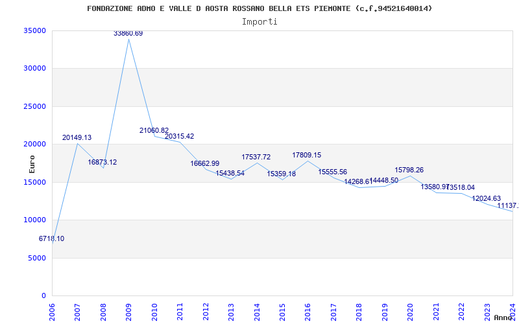Click the 2009 peak point on the line
Screen dimensions: 519x324
coord(128,40)
